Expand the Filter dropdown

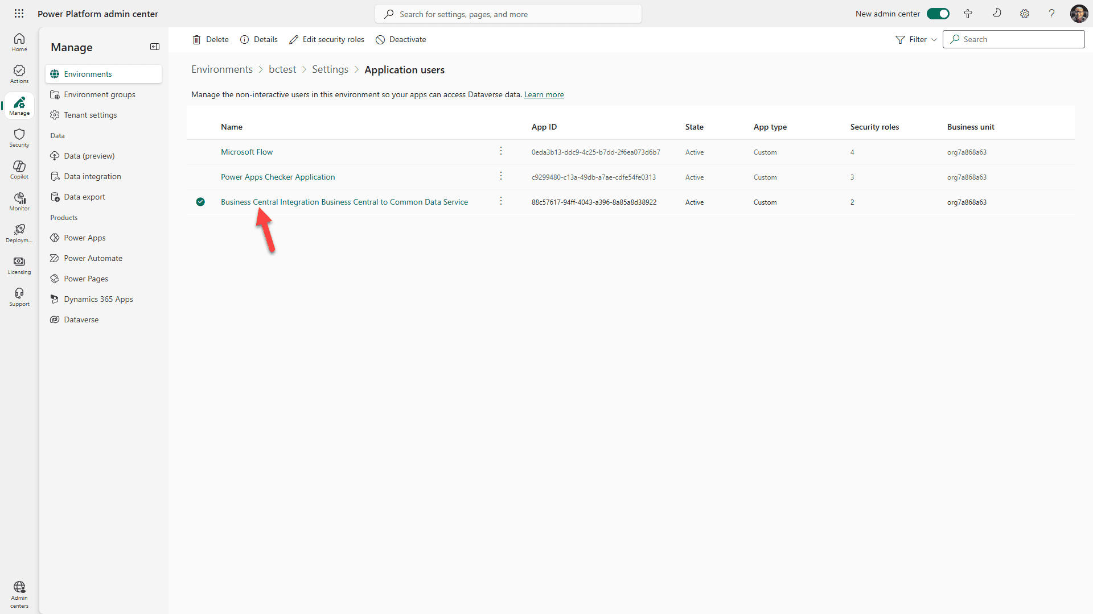pos(916,39)
